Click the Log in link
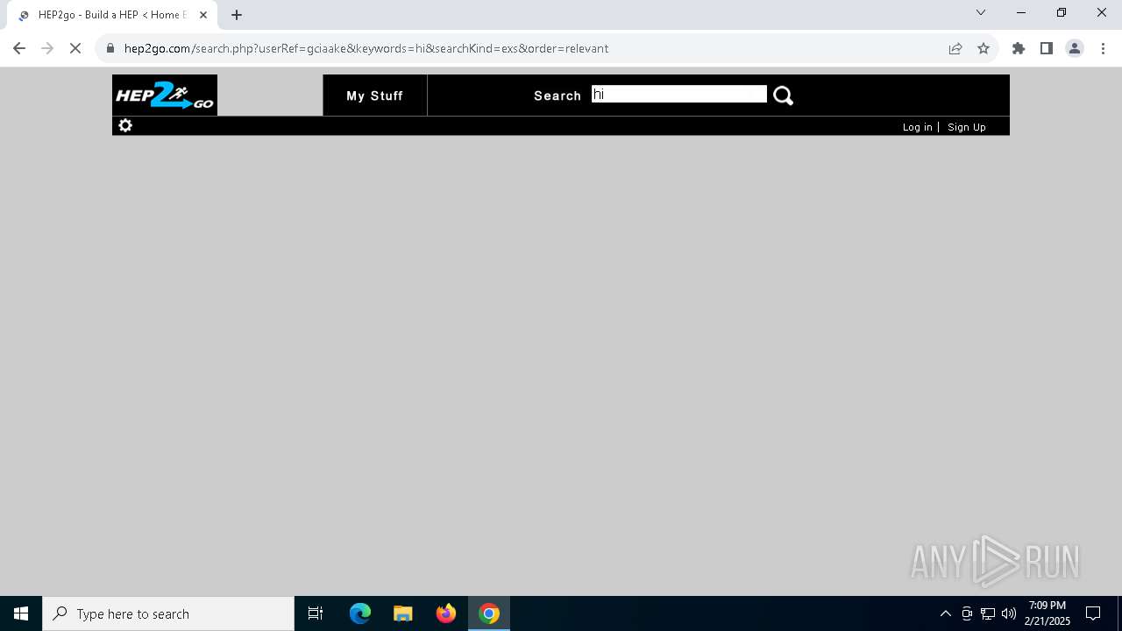The image size is (1122, 631). 917,127
